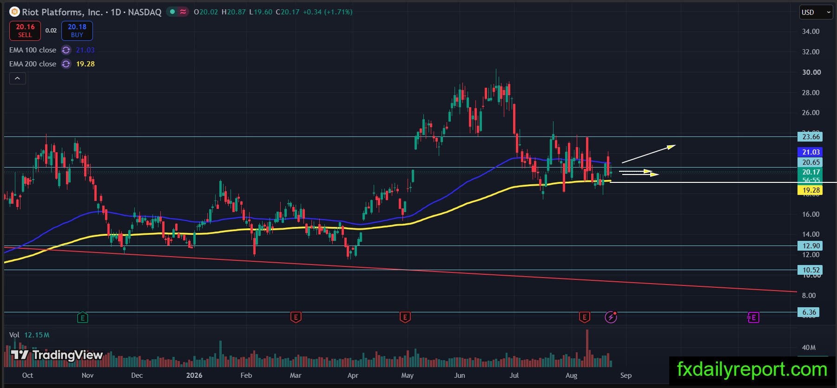
Task: Click the Mar label on time axis
Action: click(296, 375)
